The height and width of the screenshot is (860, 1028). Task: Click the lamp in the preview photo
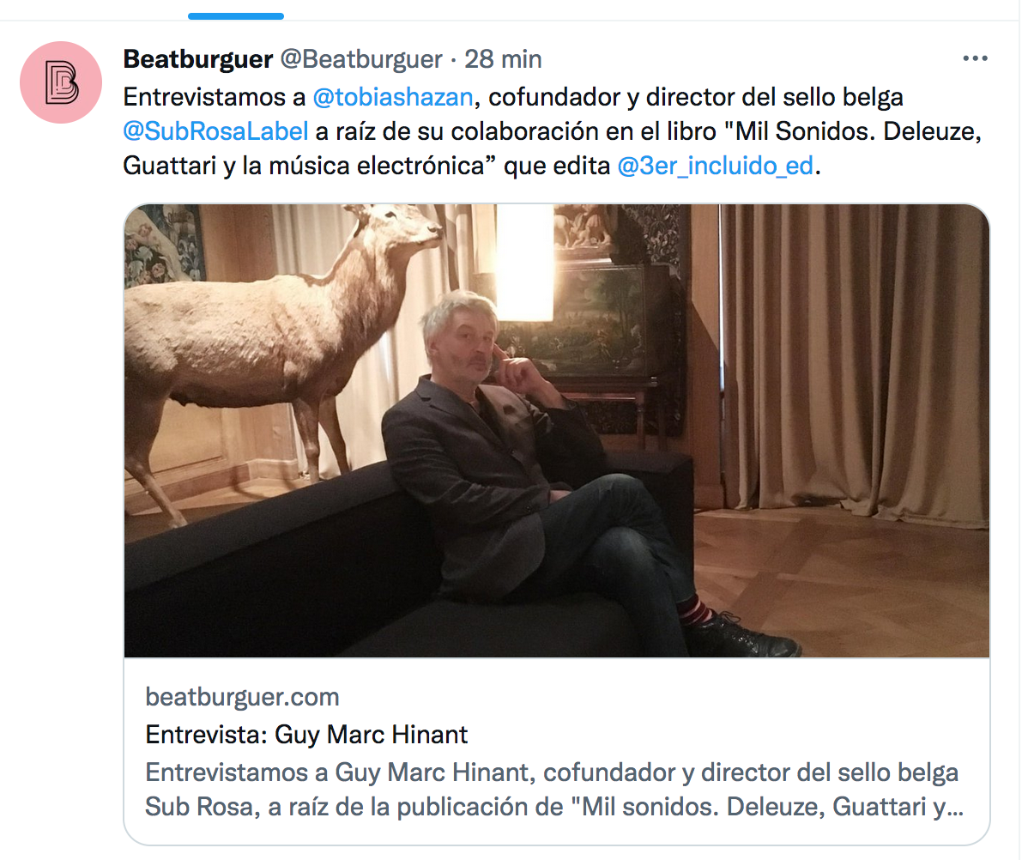(524, 263)
